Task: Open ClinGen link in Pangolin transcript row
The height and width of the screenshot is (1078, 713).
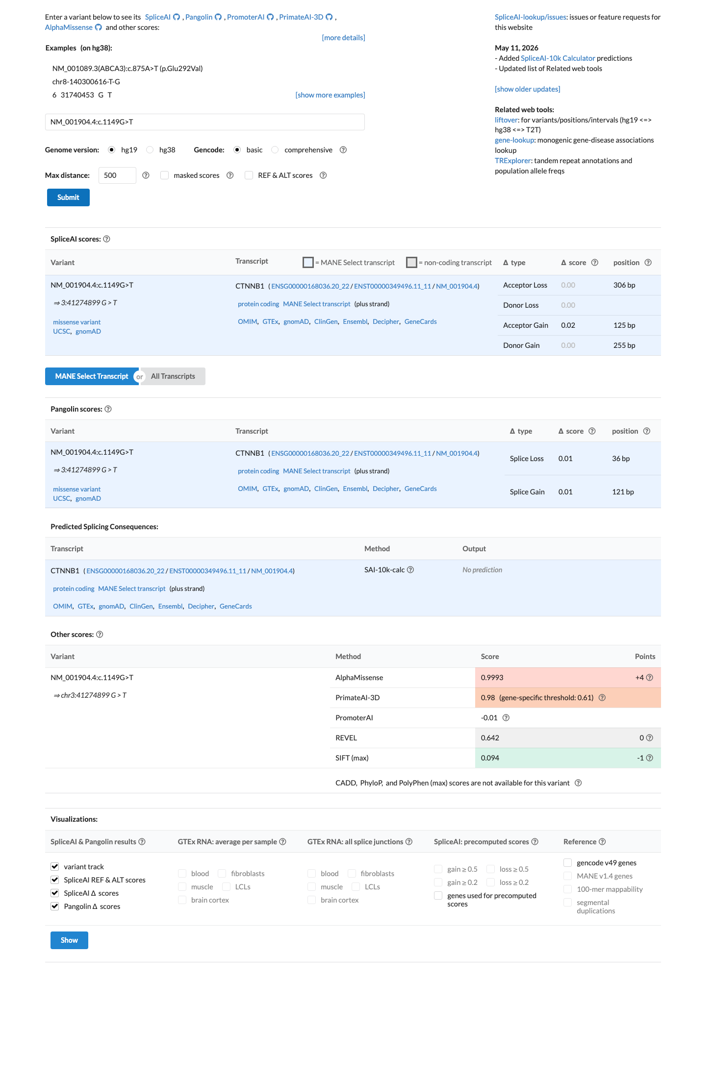Action: coord(326,489)
